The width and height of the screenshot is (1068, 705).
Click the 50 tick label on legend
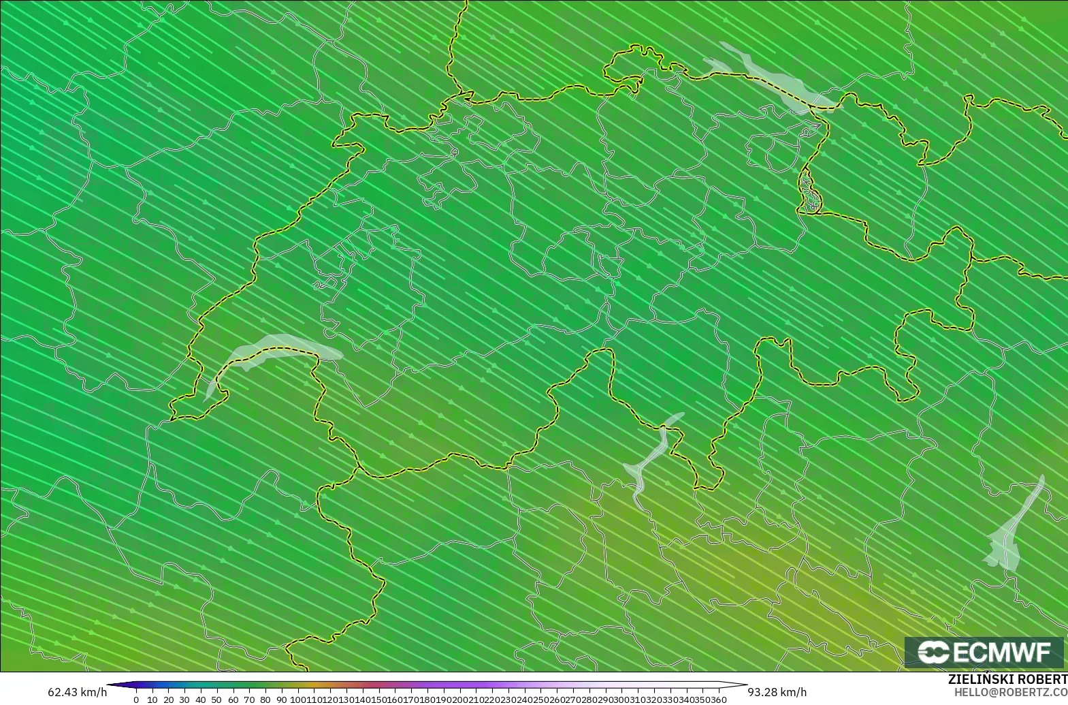click(x=216, y=700)
